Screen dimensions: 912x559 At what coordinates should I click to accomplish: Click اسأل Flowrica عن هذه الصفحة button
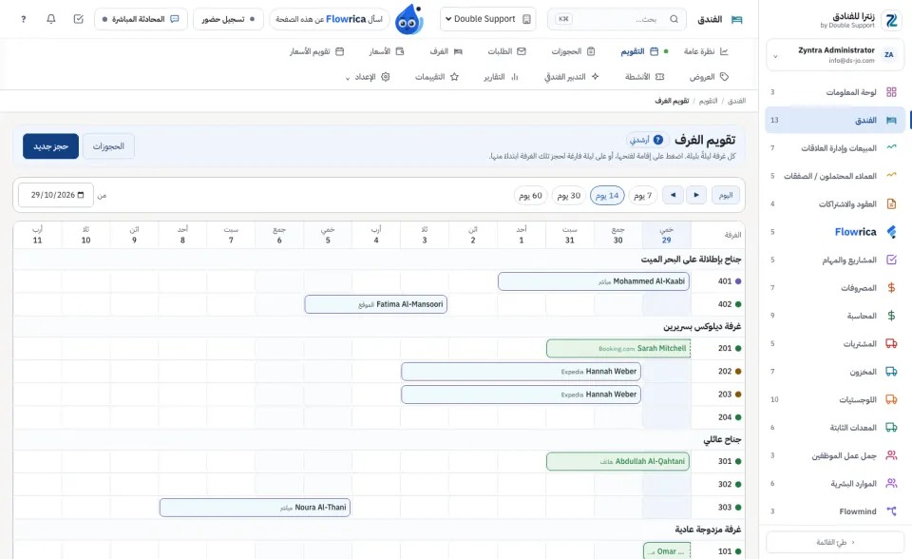329,19
